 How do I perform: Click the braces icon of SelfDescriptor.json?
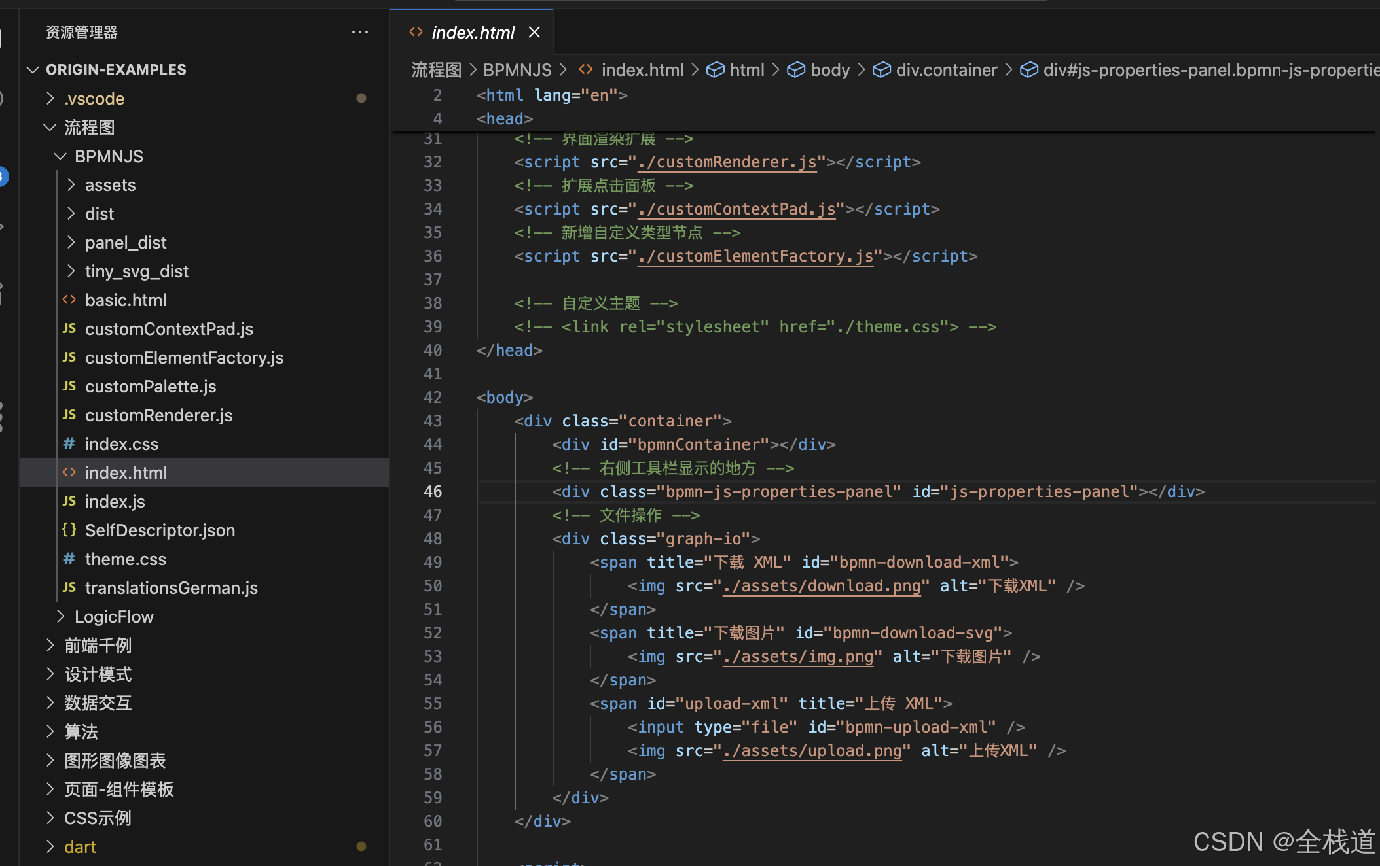coord(69,530)
